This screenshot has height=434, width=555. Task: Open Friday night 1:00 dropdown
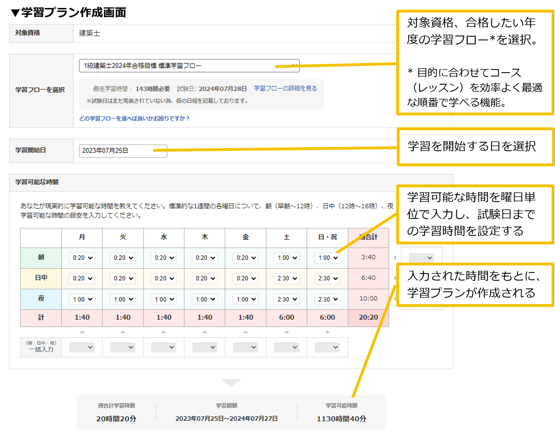pyautogui.click(x=246, y=299)
